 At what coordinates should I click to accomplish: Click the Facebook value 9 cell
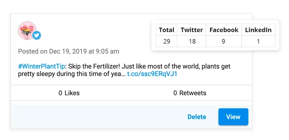pyautogui.click(x=223, y=41)
